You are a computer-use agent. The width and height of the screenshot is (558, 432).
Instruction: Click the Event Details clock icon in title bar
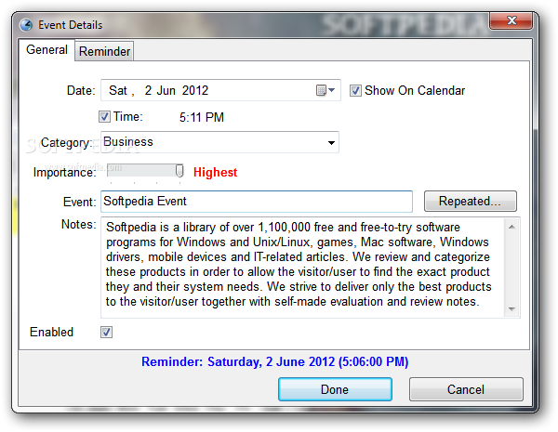pyautogui.click(x=26, y=25)
